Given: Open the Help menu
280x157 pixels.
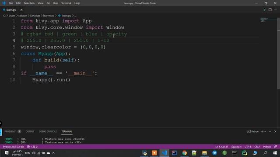Looking at the screenshot, I should coord(77,3).
